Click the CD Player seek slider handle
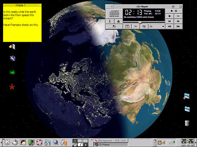The width and height of the screenshot is (197, 147). [x=140, y=23]
